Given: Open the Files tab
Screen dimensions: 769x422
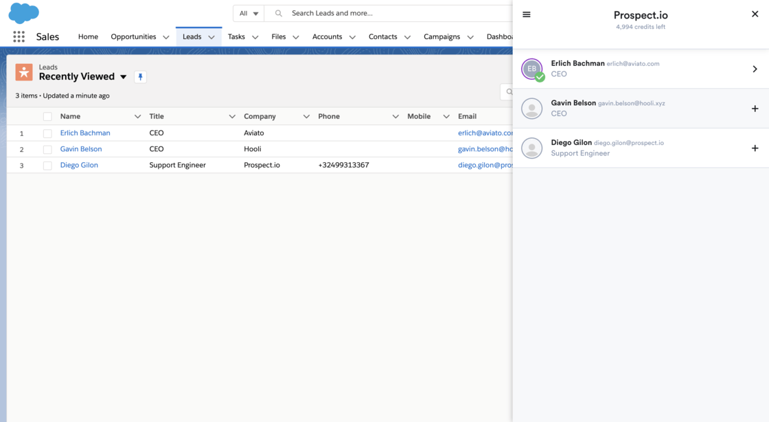Looking at the screenshot, I should click(279, 37).
